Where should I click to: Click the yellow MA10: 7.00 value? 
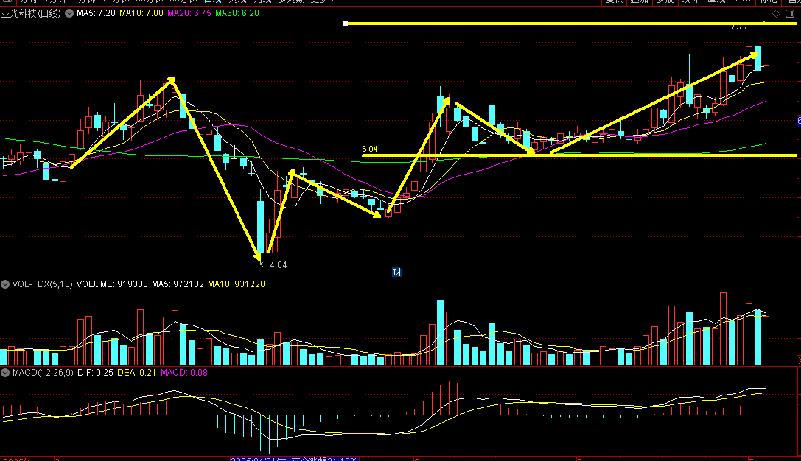[x=141, y=13]
